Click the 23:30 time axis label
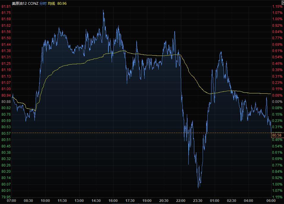 [198, 201]
